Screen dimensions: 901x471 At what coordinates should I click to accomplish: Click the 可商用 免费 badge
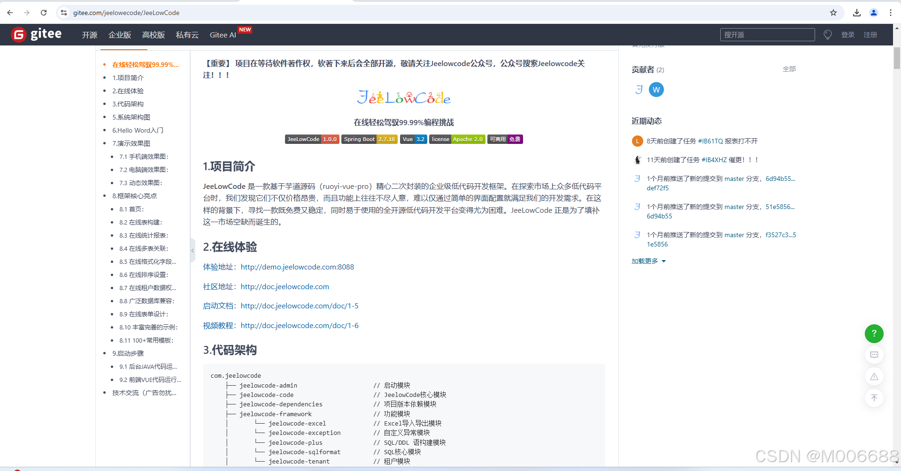click(505, 139)
